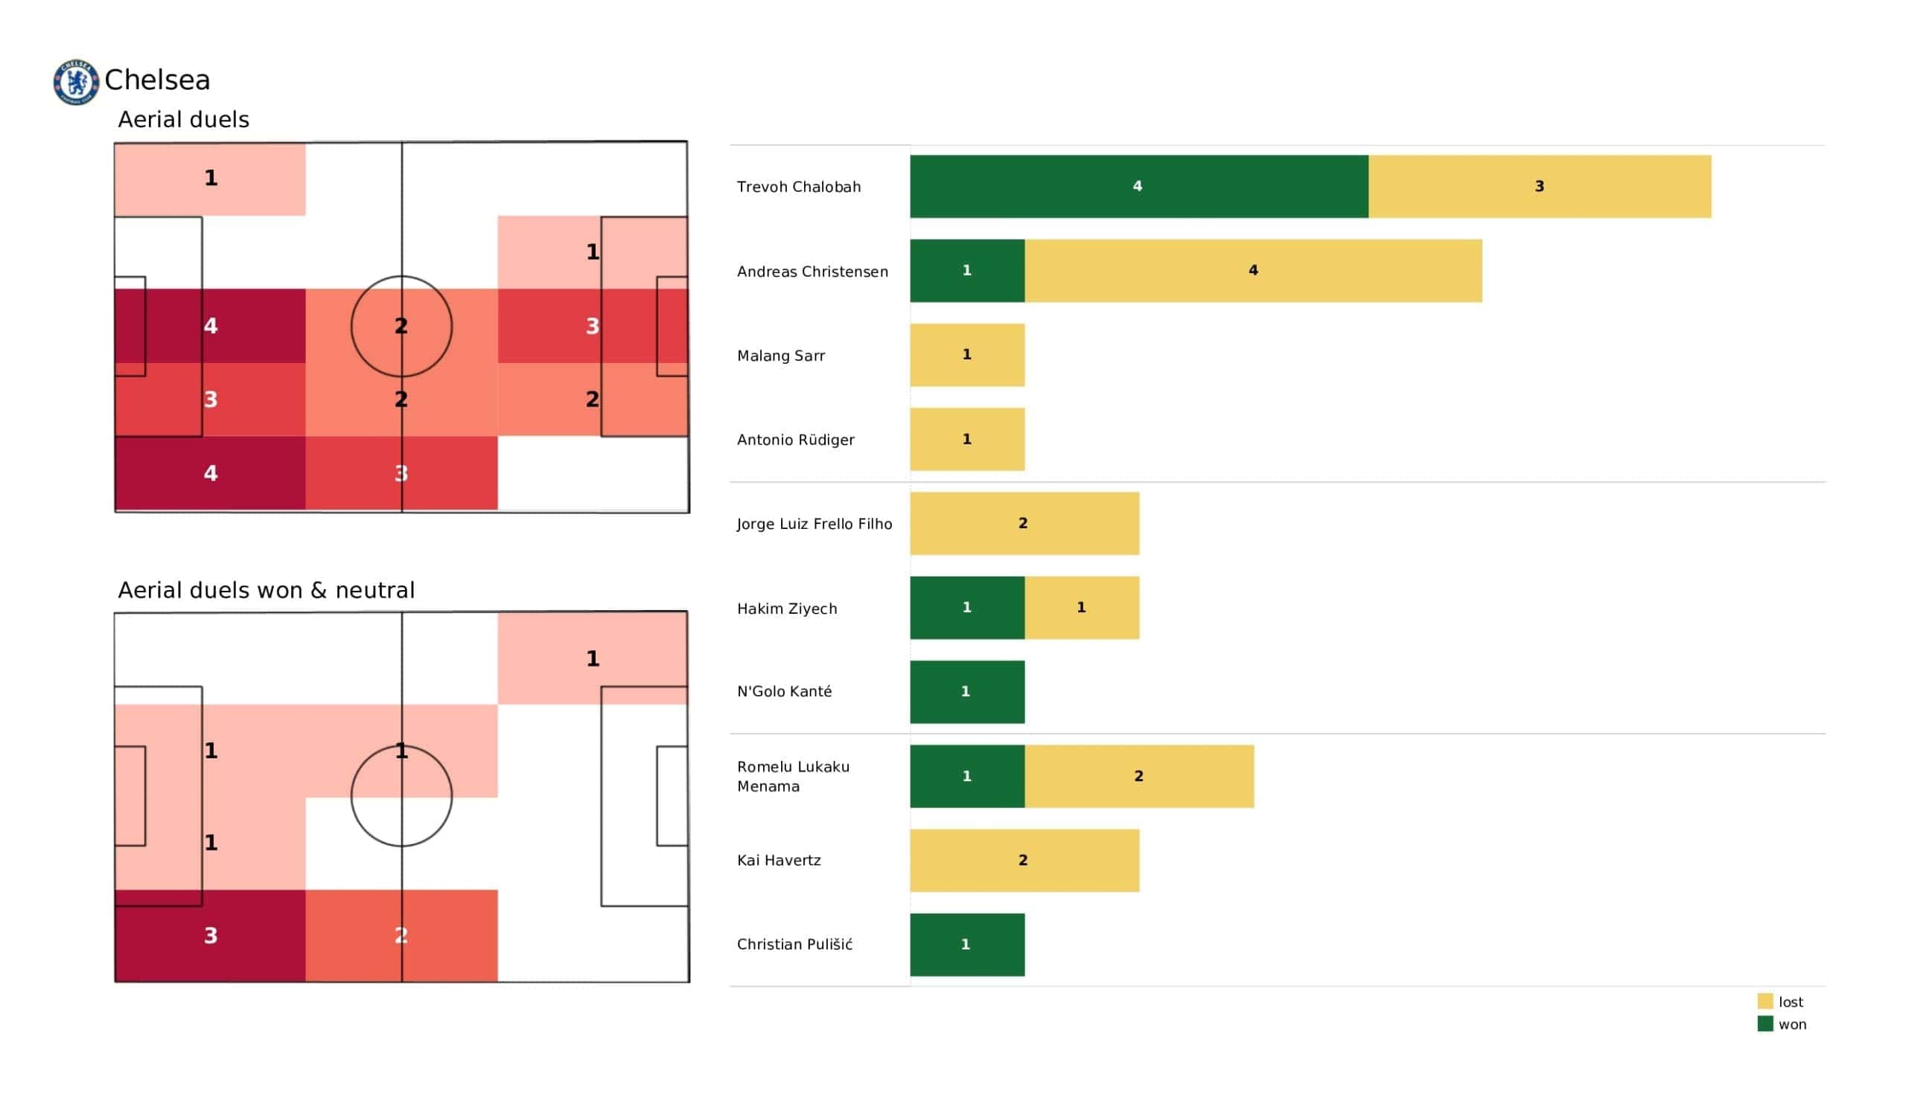
Task: Click the Chelsea club crest logo
Action: 76,82
